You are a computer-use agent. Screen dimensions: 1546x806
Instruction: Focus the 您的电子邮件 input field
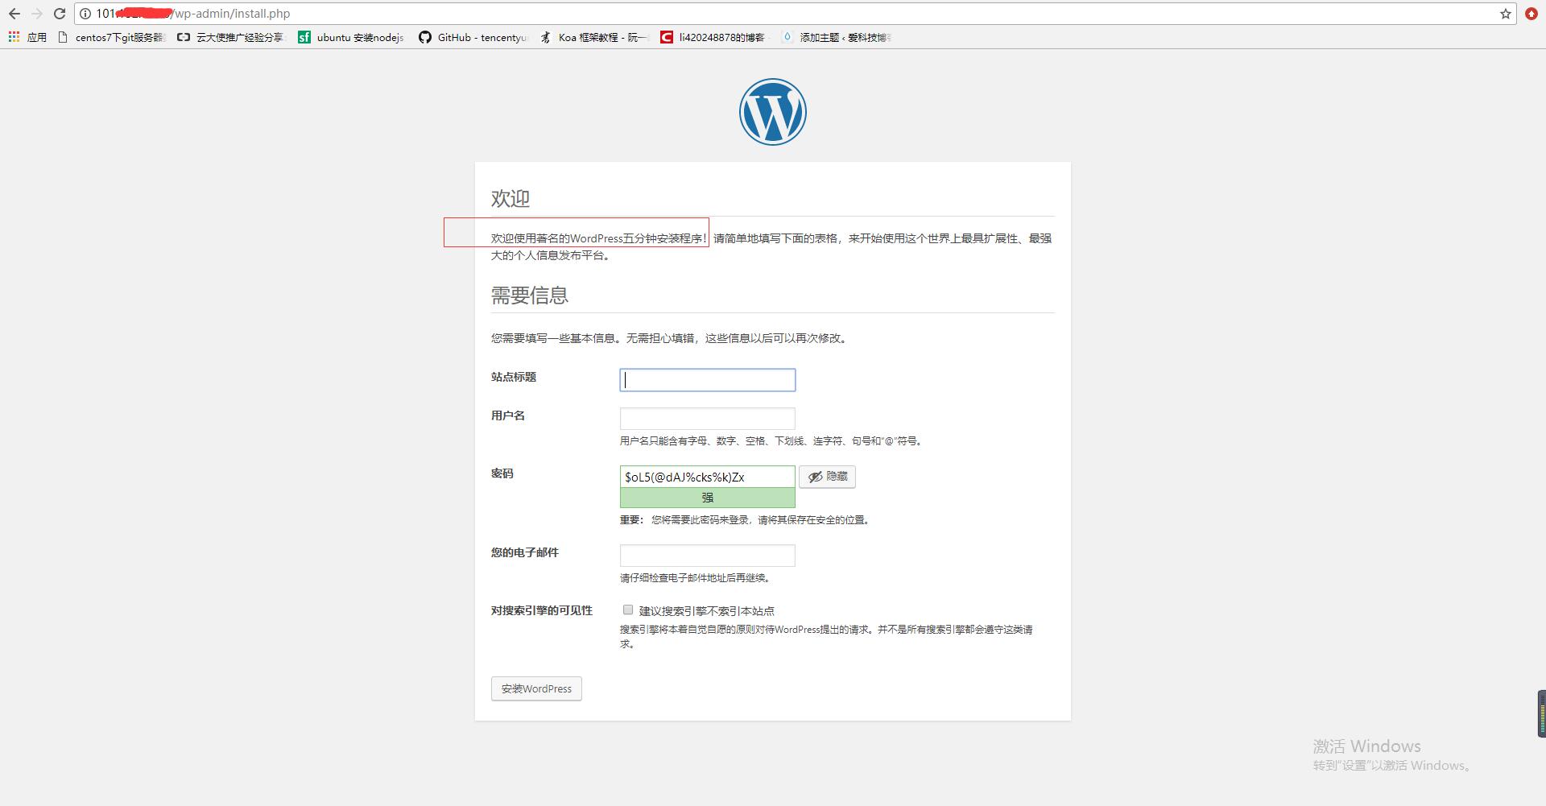[x=708, y=556]
